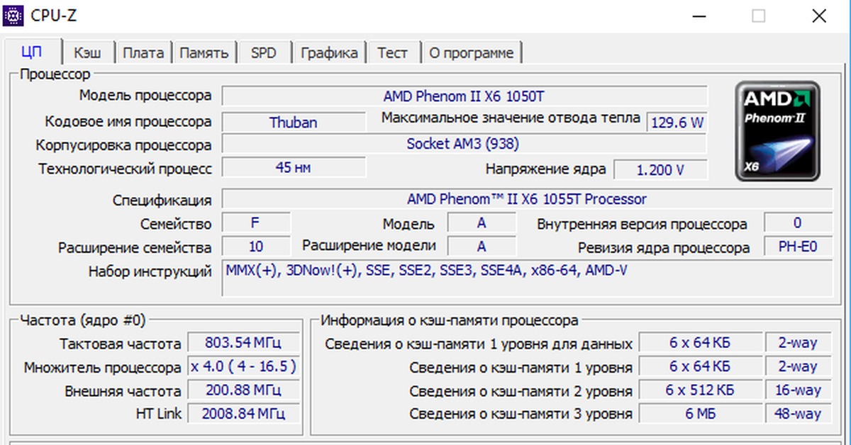Click the 129.6 W heat dissipation value
This screenshot has width=851, height=445.
[x=677, y=122]
